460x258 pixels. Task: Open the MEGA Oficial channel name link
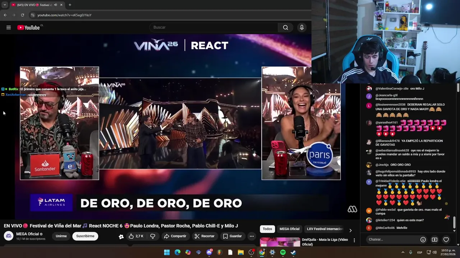[x=27, y=234]
